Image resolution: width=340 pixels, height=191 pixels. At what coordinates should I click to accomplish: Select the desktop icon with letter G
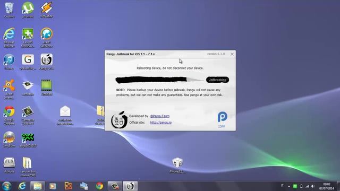tap(28, 62)
